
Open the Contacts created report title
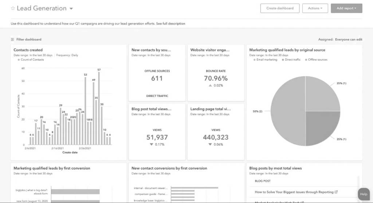[x=28, y=50]
